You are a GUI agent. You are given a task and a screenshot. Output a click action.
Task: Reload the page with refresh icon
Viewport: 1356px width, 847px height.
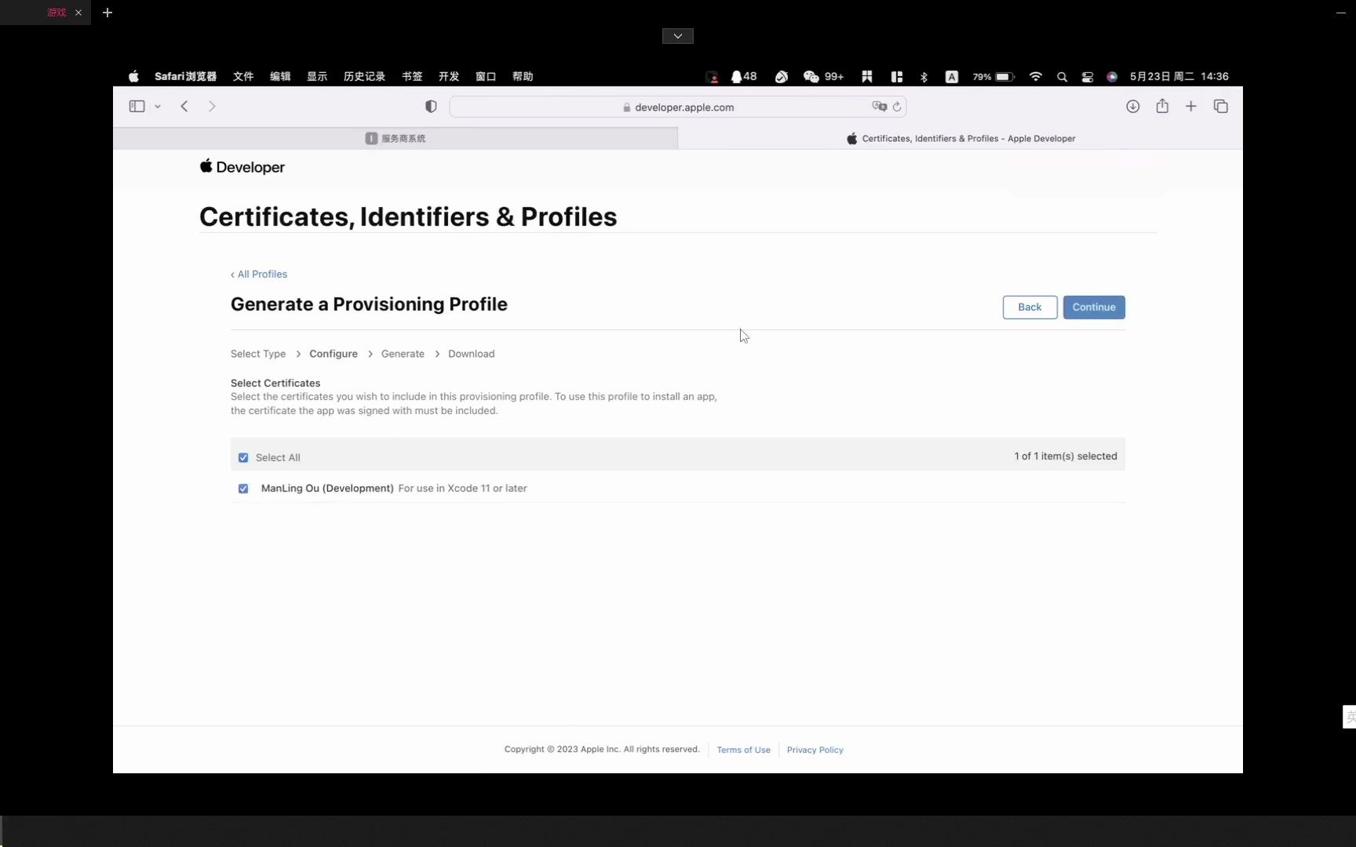pos(897,107)
